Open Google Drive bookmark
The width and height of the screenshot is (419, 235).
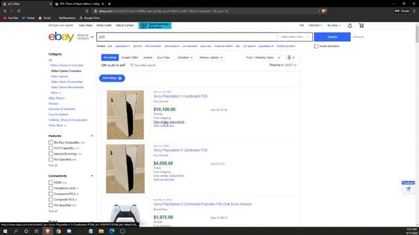tap(89, 18)
